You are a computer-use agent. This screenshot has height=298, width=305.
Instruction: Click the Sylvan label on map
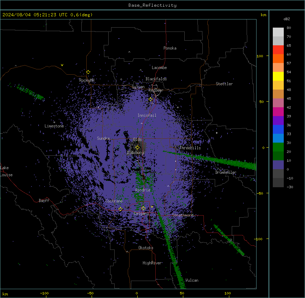[x=138, y=87]
